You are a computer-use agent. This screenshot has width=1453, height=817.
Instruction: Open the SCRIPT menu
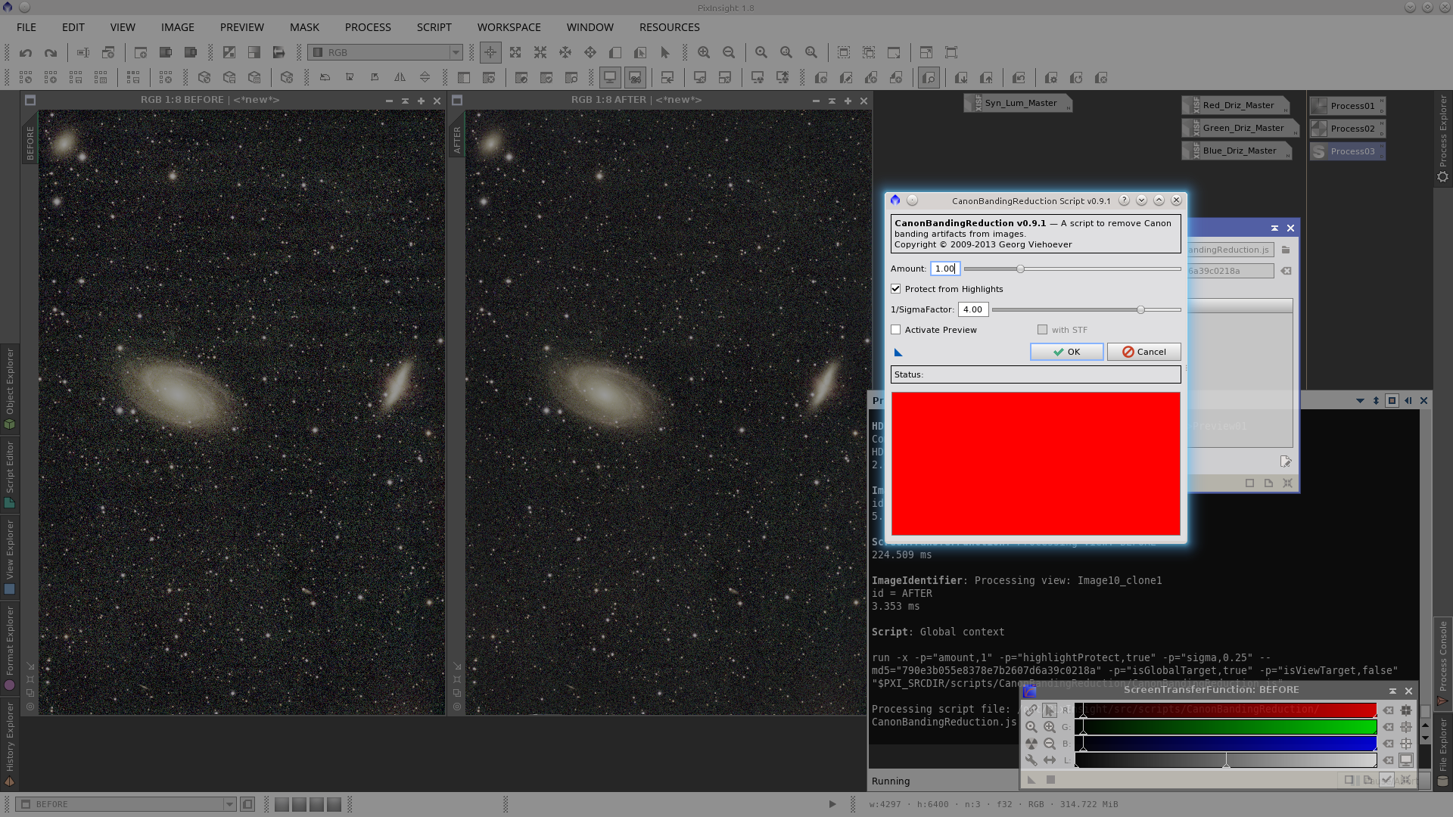(x=434, y=27)
